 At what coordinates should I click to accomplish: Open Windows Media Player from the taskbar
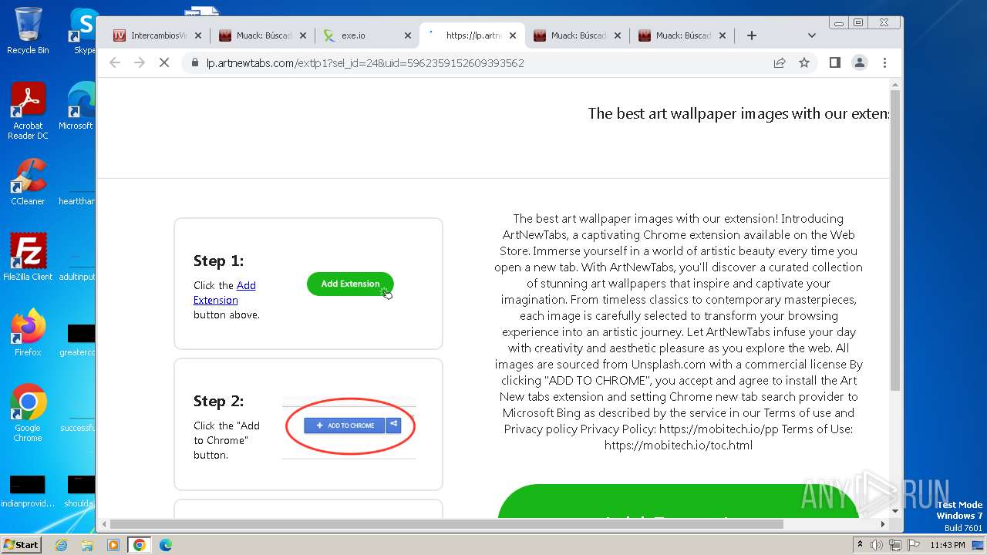click(113, 545)
